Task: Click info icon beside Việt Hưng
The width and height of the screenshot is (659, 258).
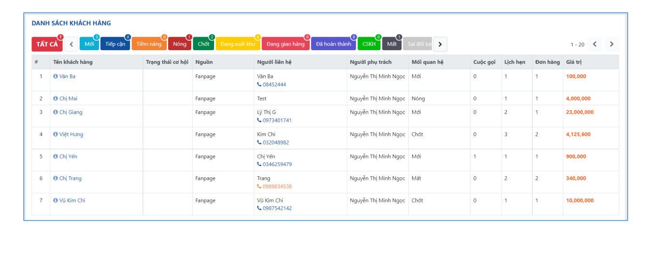Action: [x=56, y=134]
